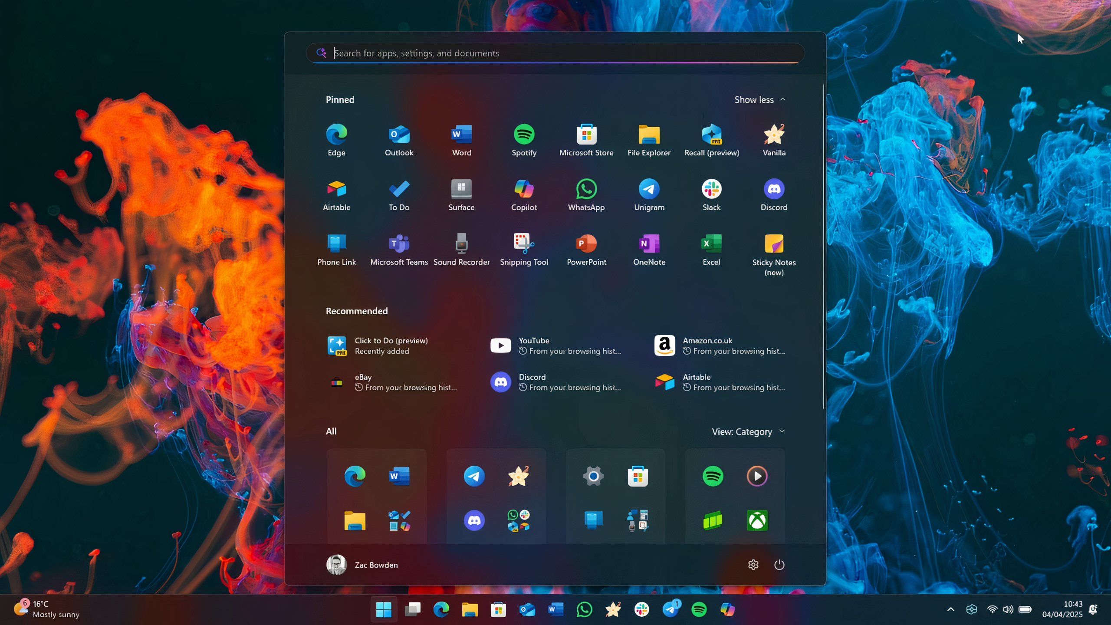1111x625 pixels.
Task: Open Edge in All category group
Action: [x=355, y=476]
